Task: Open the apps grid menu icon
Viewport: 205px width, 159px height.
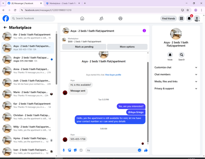Action: click(x=181, y=18)
